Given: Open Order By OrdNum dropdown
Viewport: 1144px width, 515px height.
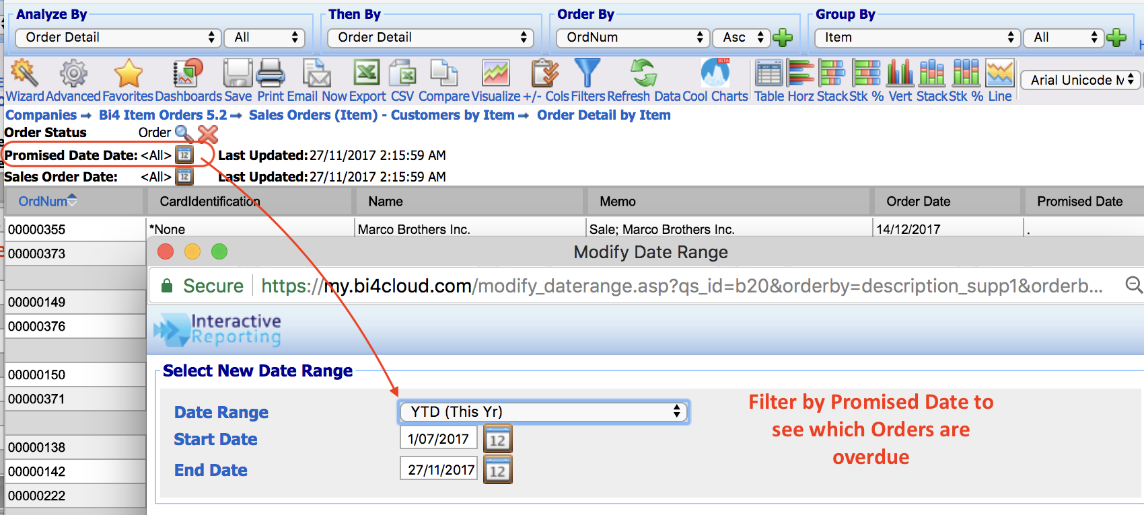Looking at the screenshot, I should tap(633, 38).
